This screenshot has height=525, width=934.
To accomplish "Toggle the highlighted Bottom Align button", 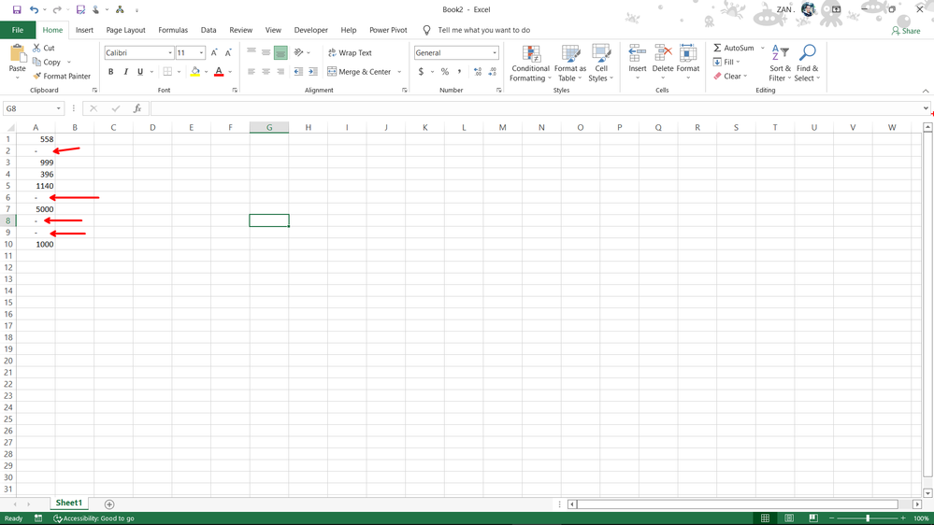I will pos(280,53).
